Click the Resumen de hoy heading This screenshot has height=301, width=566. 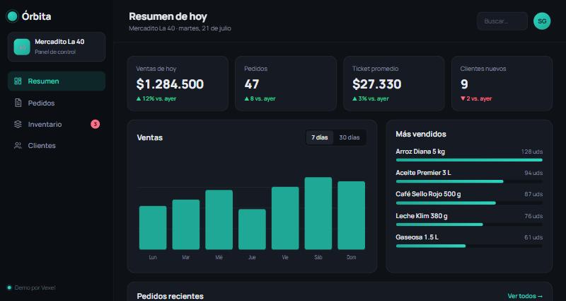168,16
